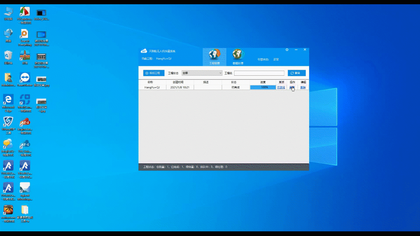The width and height of the screenshot is (420, 236).
Task: Select the EngineAuto AT-E desktop shortcut
Action: pos(25,122)
